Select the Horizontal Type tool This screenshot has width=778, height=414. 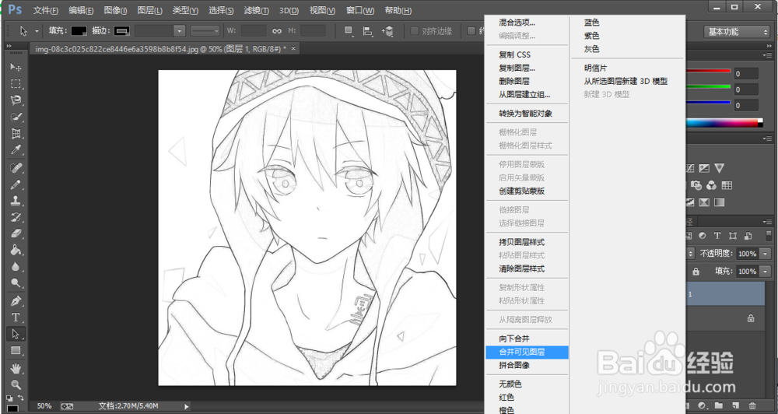[x=16, y=318]
